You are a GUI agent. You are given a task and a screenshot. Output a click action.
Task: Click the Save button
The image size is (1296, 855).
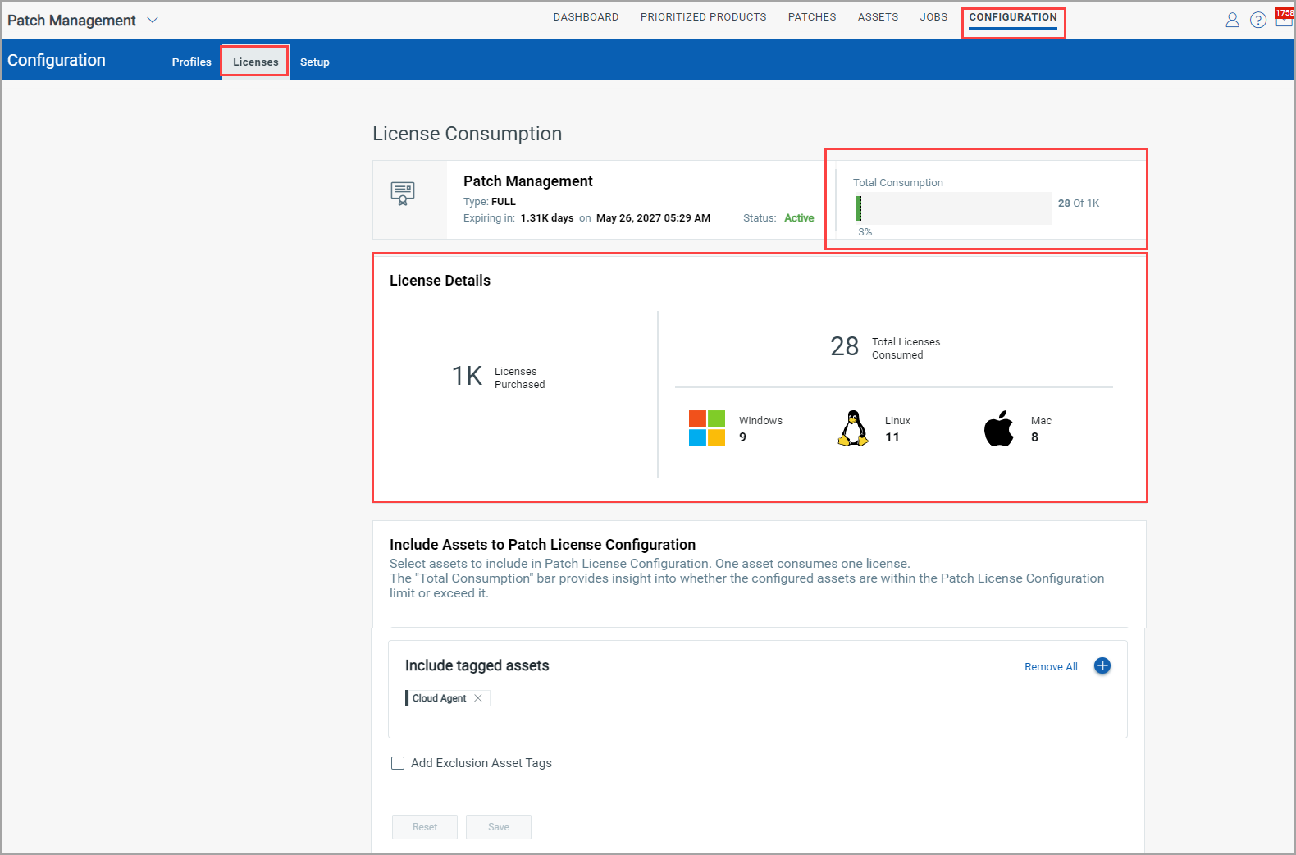pos(499,827)
